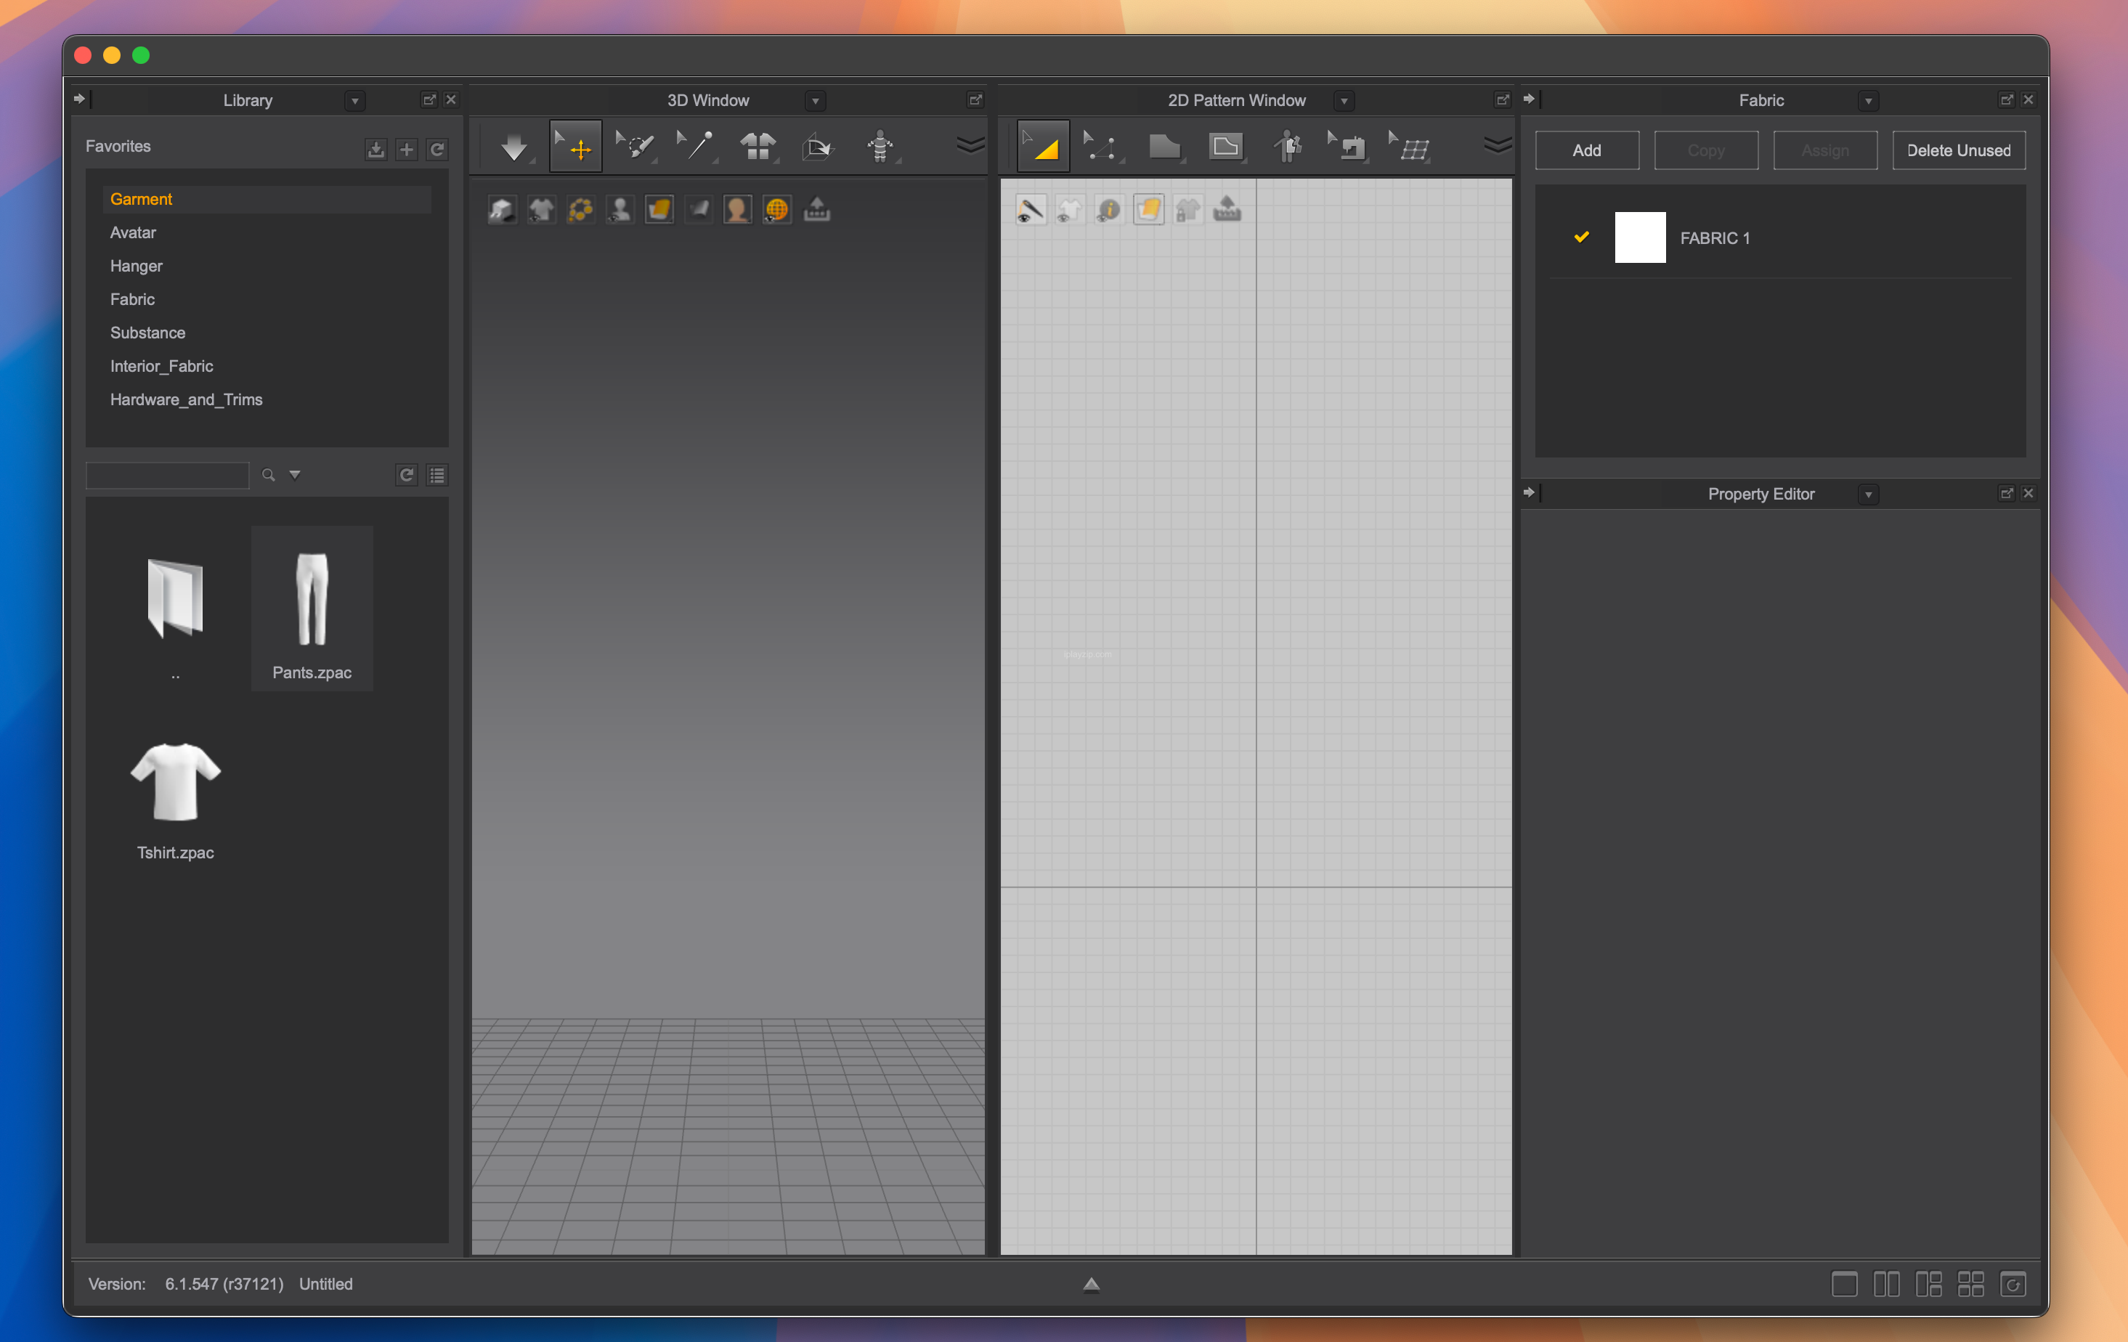Add a new Favorites folder with plus icon

(407, 150)
